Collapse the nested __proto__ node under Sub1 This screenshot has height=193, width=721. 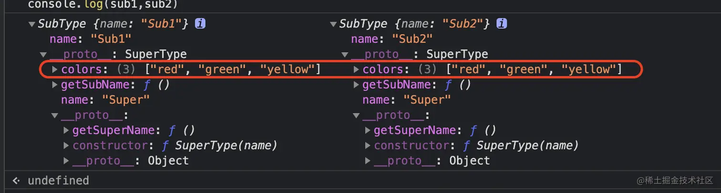[55, 115]
